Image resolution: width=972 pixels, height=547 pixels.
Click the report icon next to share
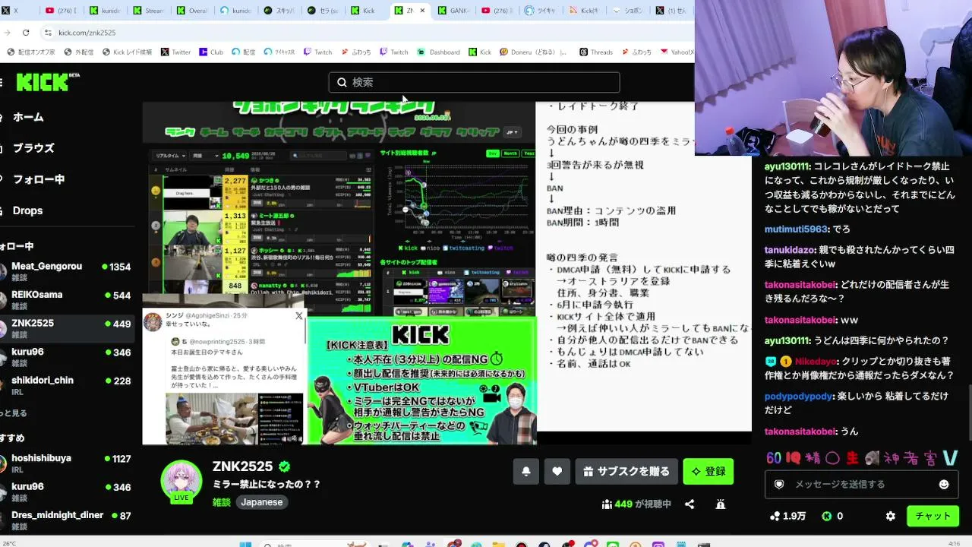[x=721, y=504]
